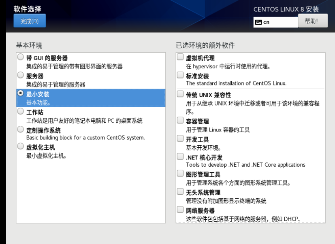The image size is (335, 244).
Task: Enable the 图形管理工具 checkbox
Action: [180, 173]
